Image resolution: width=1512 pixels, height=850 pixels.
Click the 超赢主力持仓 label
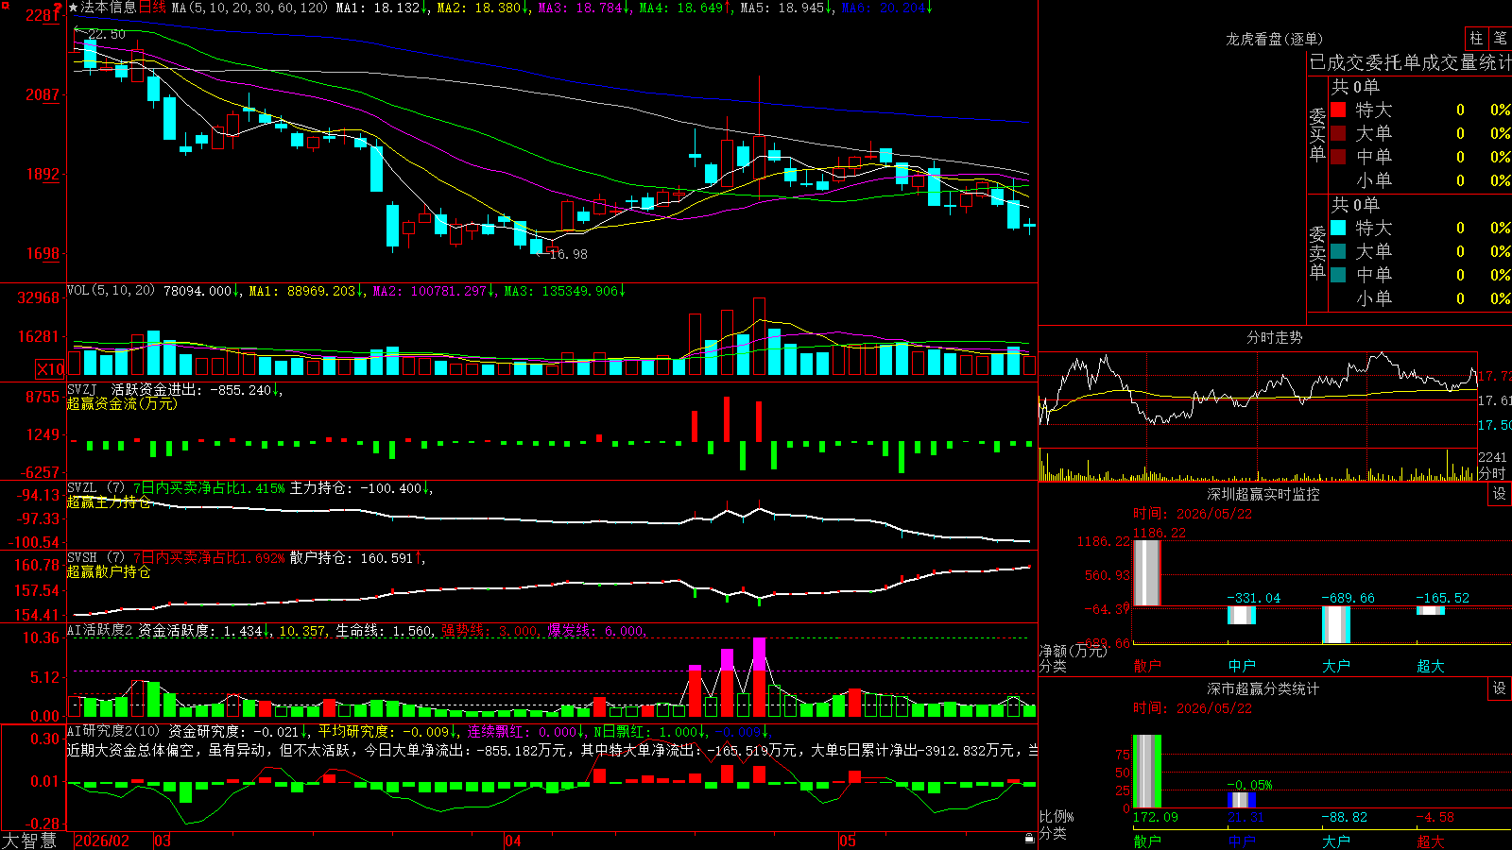109,502
